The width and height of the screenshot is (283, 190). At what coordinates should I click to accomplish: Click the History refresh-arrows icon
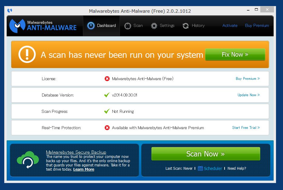point(186,26)
